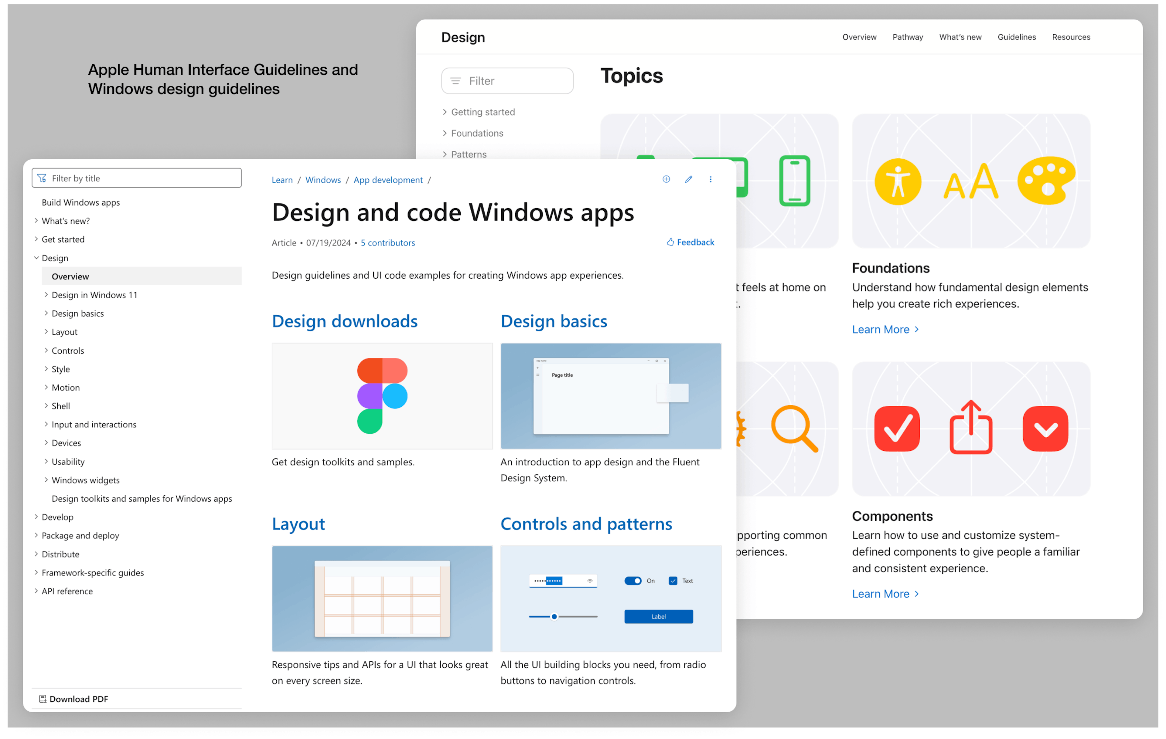This screenshot has height=739, width=1166.
Task: Expand the Layout tree item
Action: (x=46, y=331)
